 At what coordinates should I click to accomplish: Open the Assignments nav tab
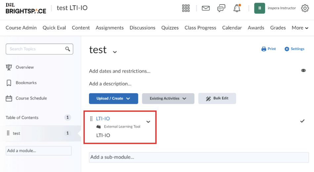tap(110, 28)
